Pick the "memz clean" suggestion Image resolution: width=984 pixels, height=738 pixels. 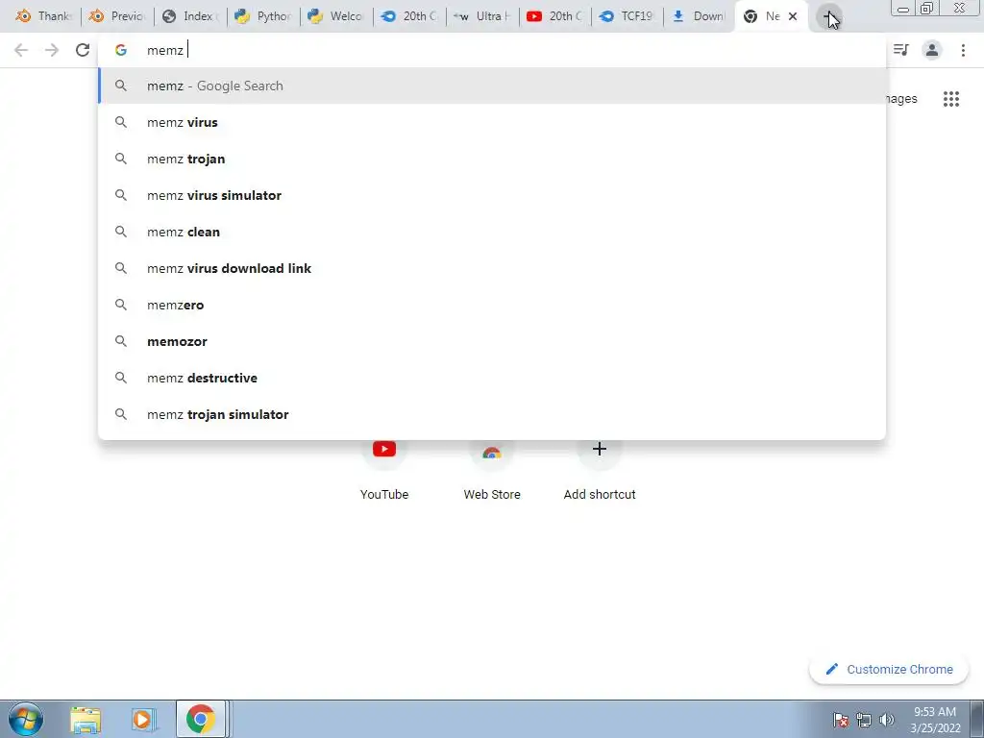[x=492, y=232]
